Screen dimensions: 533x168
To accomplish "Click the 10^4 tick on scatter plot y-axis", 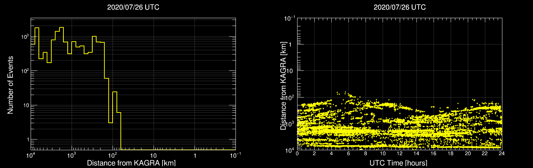I will pyautogui.click(x=290, y=150).
